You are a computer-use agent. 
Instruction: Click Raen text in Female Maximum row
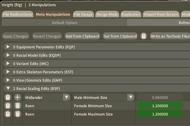coord(30,114)
